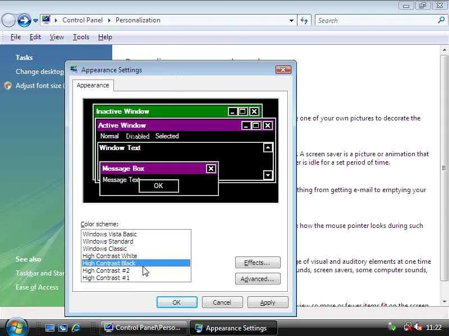Viewport: 449px width, 336px height.
Task: Close the Appearance Settings dialog
Action: [x=283, y=69]
